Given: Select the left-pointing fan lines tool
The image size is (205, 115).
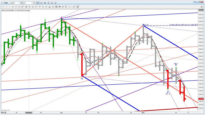Looking at the screenshot, I should [x=53, y=7].
